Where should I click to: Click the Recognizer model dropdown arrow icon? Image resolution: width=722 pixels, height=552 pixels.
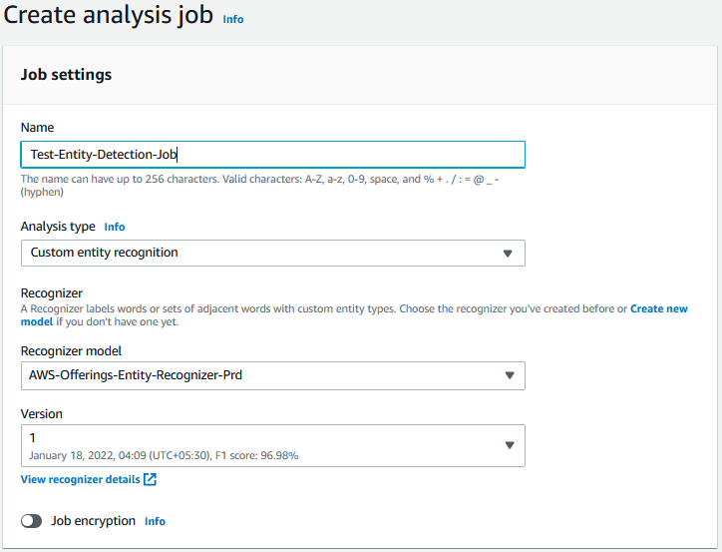coord(509,376)
